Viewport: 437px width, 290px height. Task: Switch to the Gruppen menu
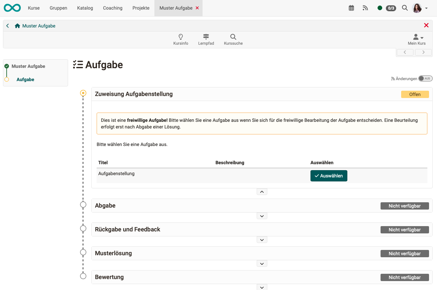click(58, 8)
